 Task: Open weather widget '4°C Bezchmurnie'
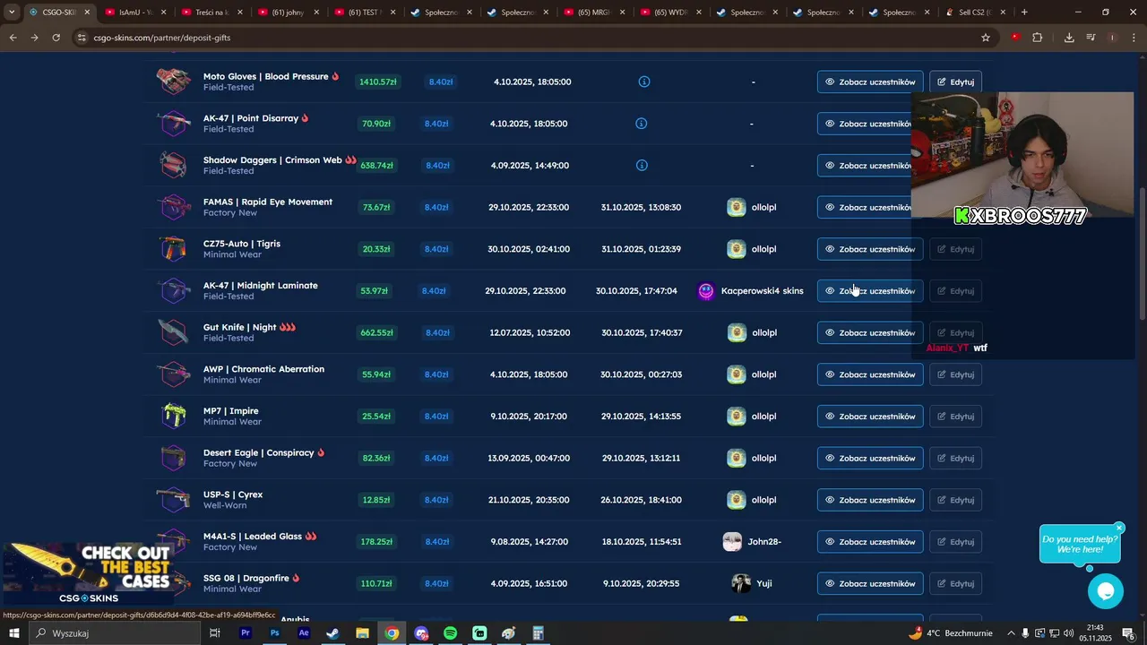coord(949,633)
